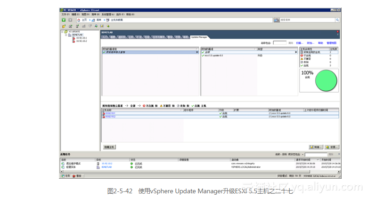Select the esxi 5.5 update 6.0 baseline row
This screenshot has height=198, width=368.
249,56
